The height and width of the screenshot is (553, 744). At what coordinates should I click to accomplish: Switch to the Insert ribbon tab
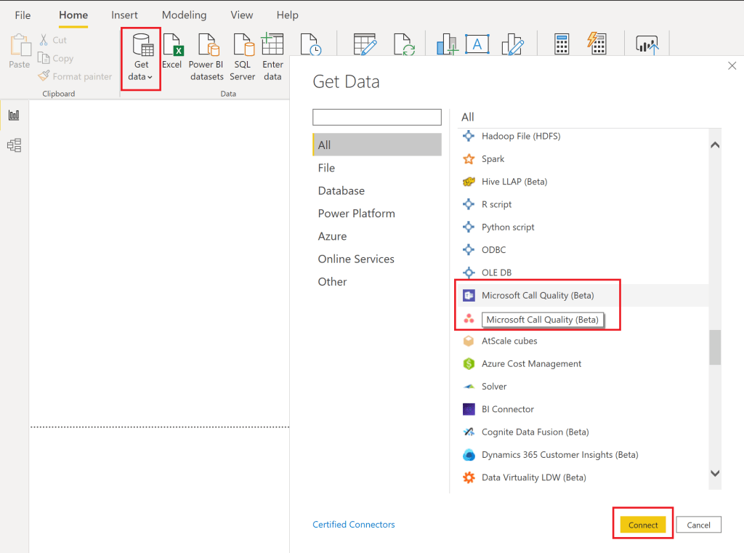pyautogui.click(x=125, y=15)
